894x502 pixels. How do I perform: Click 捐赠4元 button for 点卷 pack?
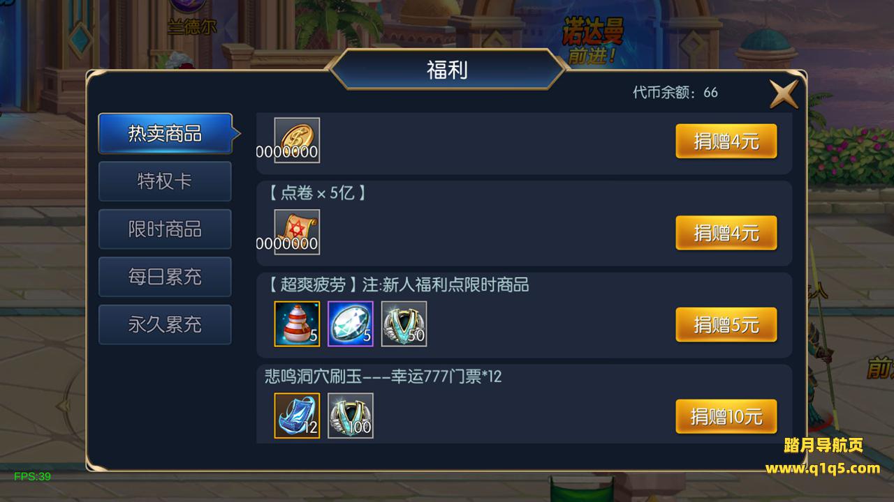coord(726,233)
